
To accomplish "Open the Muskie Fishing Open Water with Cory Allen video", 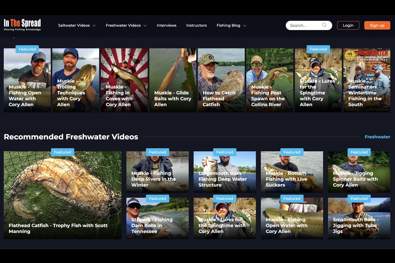I will 27,80.
